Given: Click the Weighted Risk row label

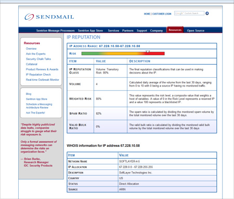Looking at the screenshot, I should click(80, 99).
